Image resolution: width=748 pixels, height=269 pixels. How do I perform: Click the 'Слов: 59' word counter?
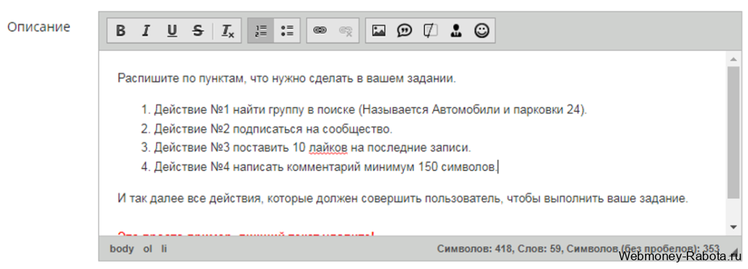540,249
